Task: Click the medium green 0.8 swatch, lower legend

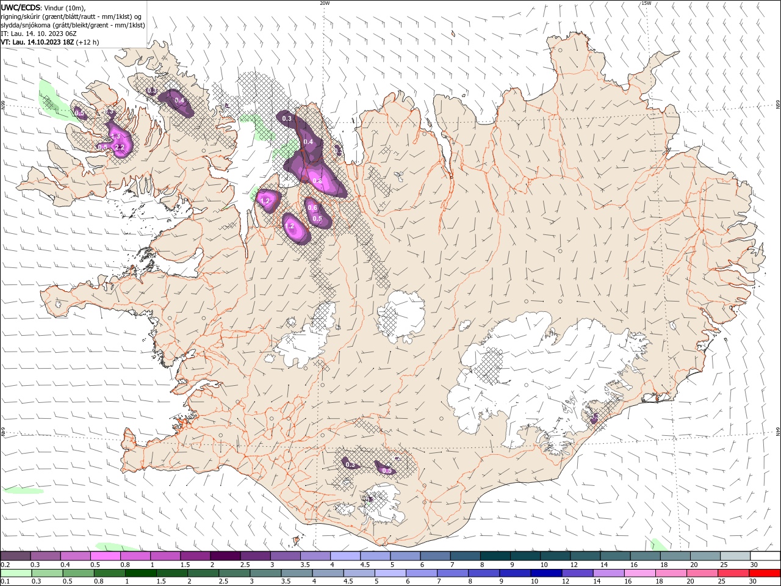Action: pyautogui.click(x=109, y=573)
